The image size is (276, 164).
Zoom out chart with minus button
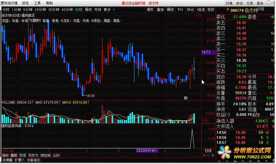coord(208,155)
